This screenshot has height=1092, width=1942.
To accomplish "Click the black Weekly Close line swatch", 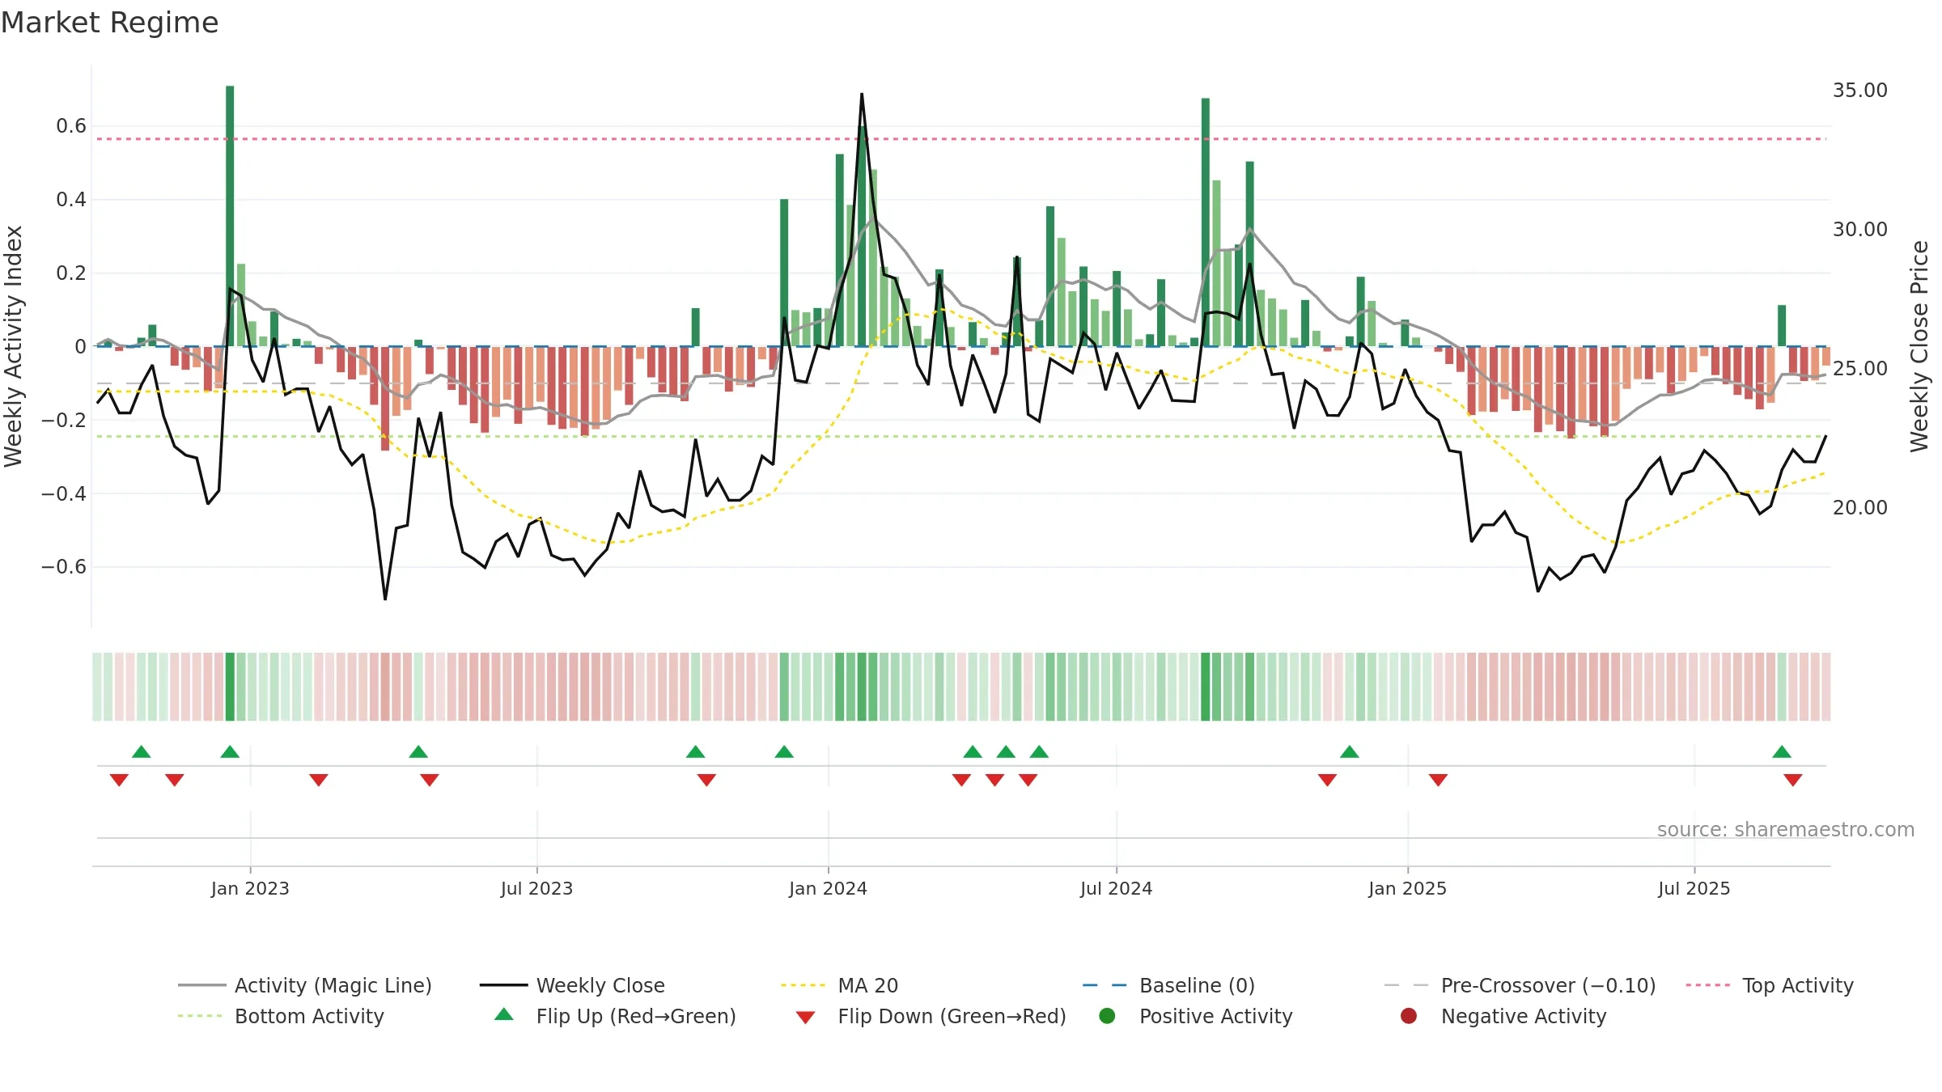I will [x=504, y=985].
